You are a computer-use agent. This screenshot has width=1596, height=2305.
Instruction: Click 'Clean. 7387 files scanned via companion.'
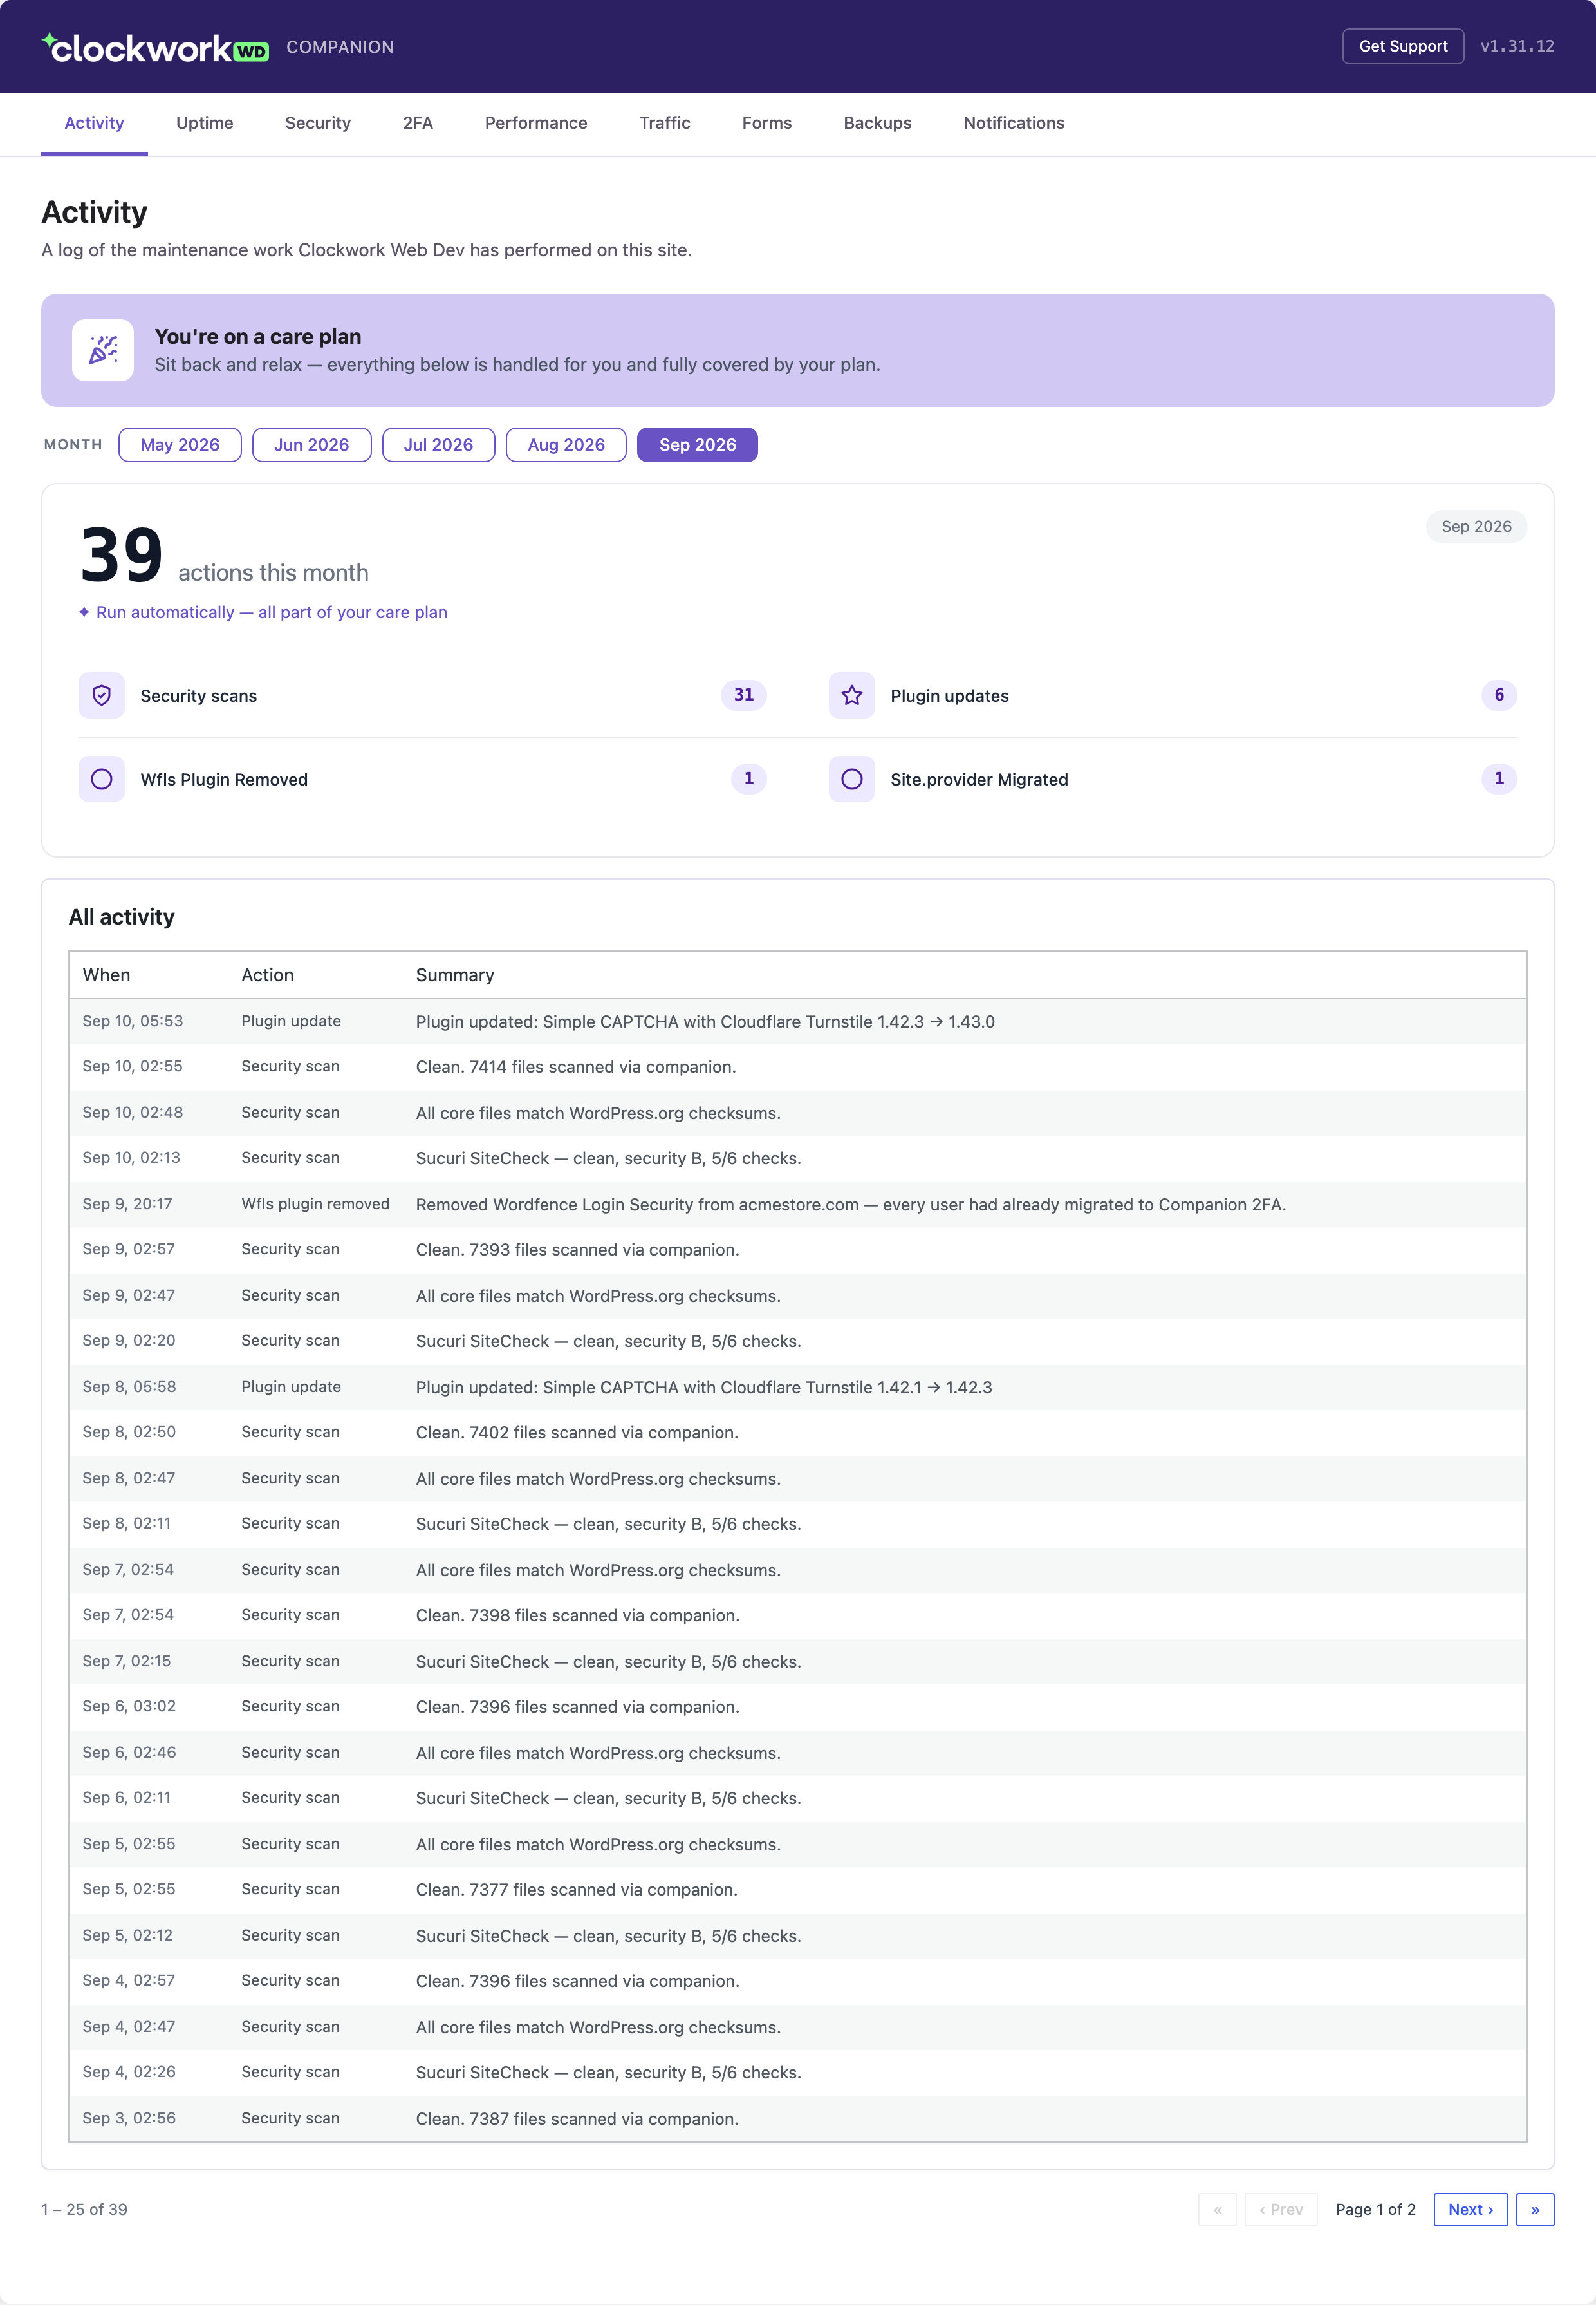577,2119
